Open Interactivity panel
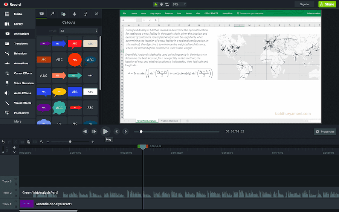Viewport: 339px width, 212px height. tap(17, 113)
